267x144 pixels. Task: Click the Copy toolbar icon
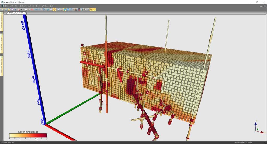(26, 10)
